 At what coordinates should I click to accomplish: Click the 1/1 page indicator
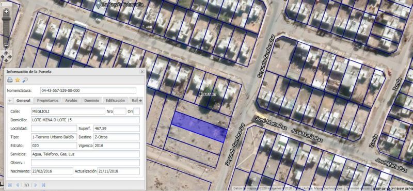27,185
